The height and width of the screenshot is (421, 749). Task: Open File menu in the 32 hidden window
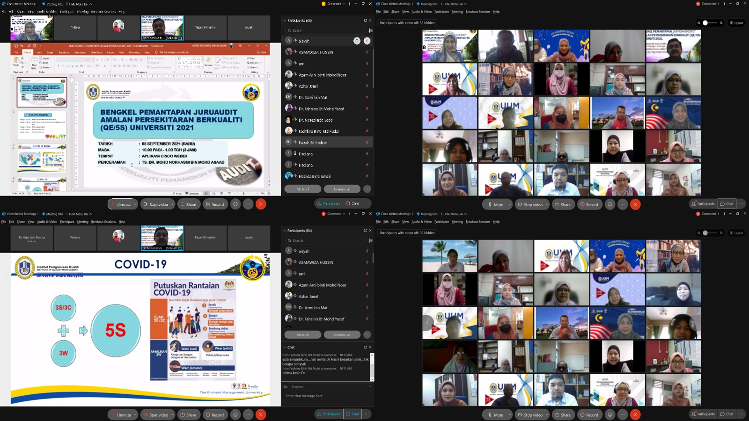(378, 12)
